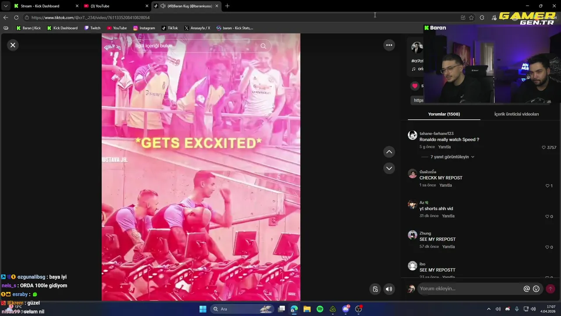Open the Instagram bookmark

(x=144, y=28)
